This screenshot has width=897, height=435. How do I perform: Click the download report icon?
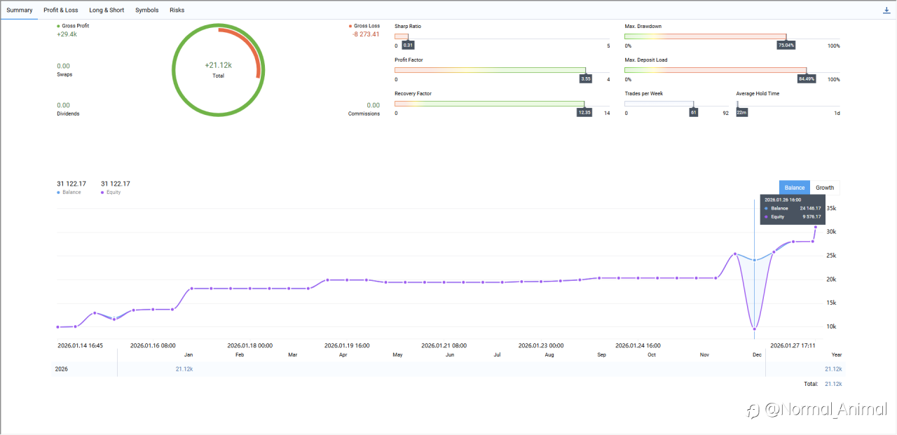click(886, 11)
